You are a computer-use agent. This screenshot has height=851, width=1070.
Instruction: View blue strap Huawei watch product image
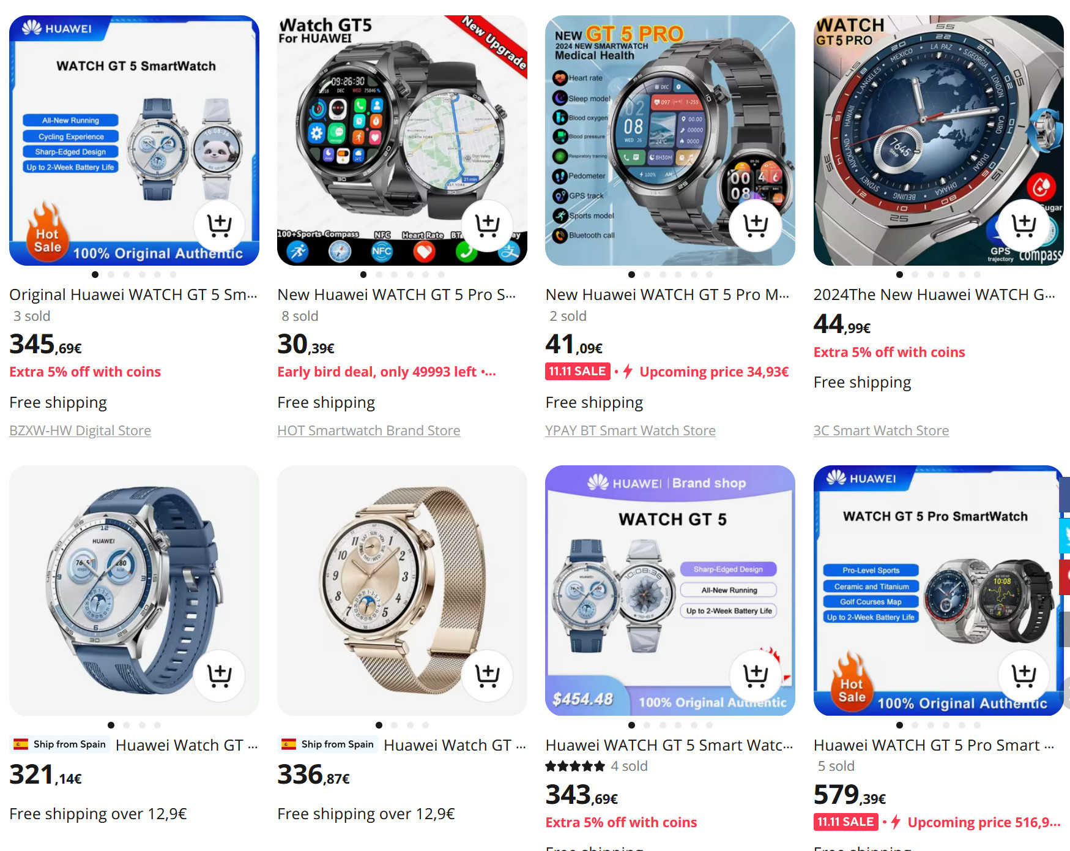pos(134,591)
